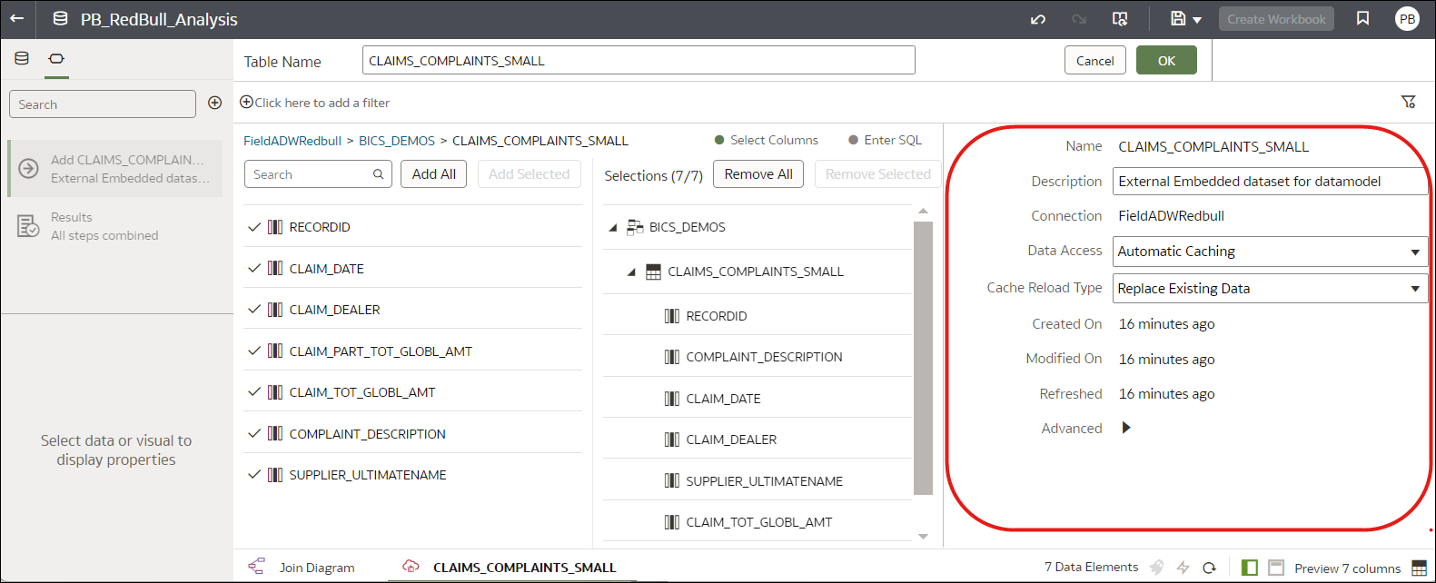Screen dimensions: 1436x583
Task: Click the BICS_DEMOS schema icon in selections
Action: (x=635, y=227)
